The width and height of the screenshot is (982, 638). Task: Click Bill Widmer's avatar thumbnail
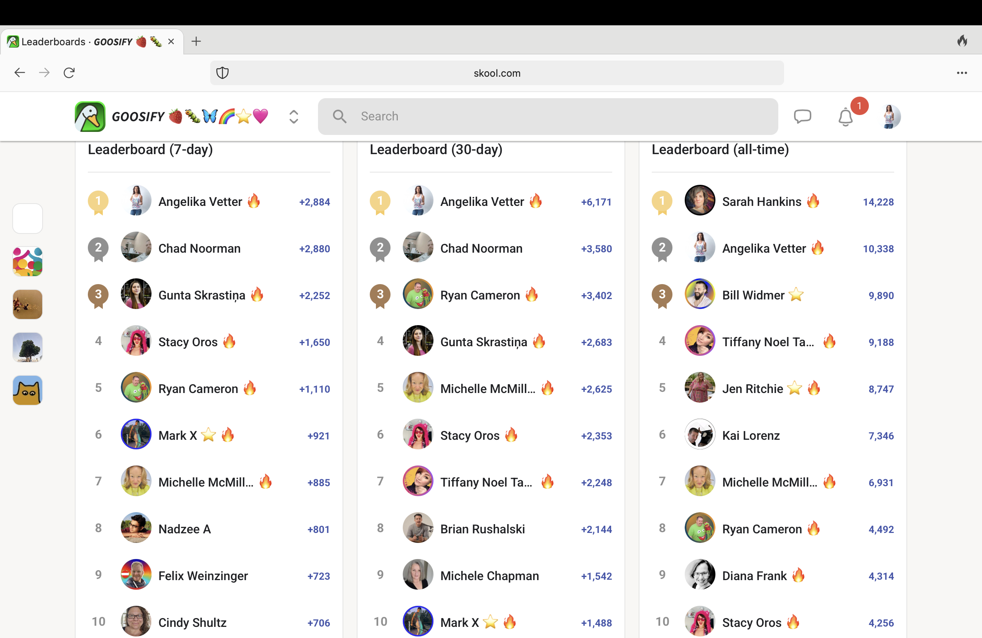[x=699, y=294]
